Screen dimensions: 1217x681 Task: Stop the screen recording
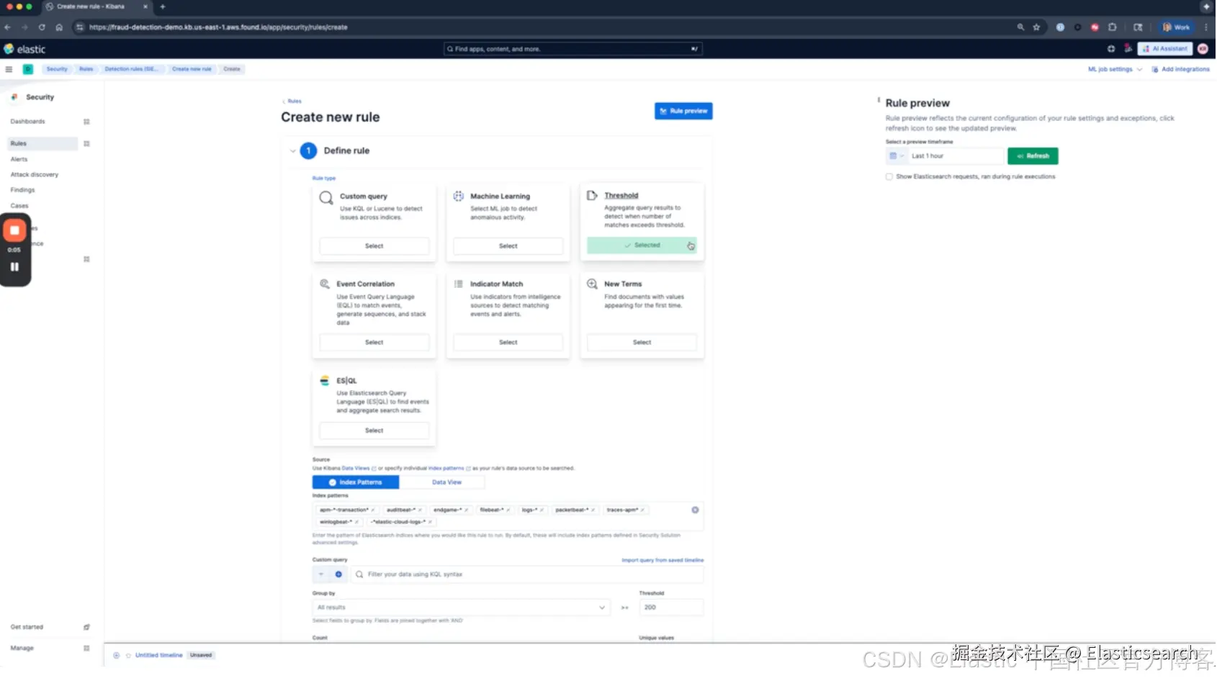[14, 230]
